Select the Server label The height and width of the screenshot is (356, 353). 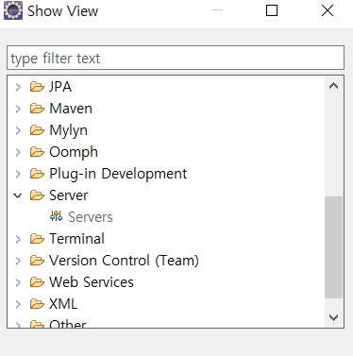click(69, 195)
